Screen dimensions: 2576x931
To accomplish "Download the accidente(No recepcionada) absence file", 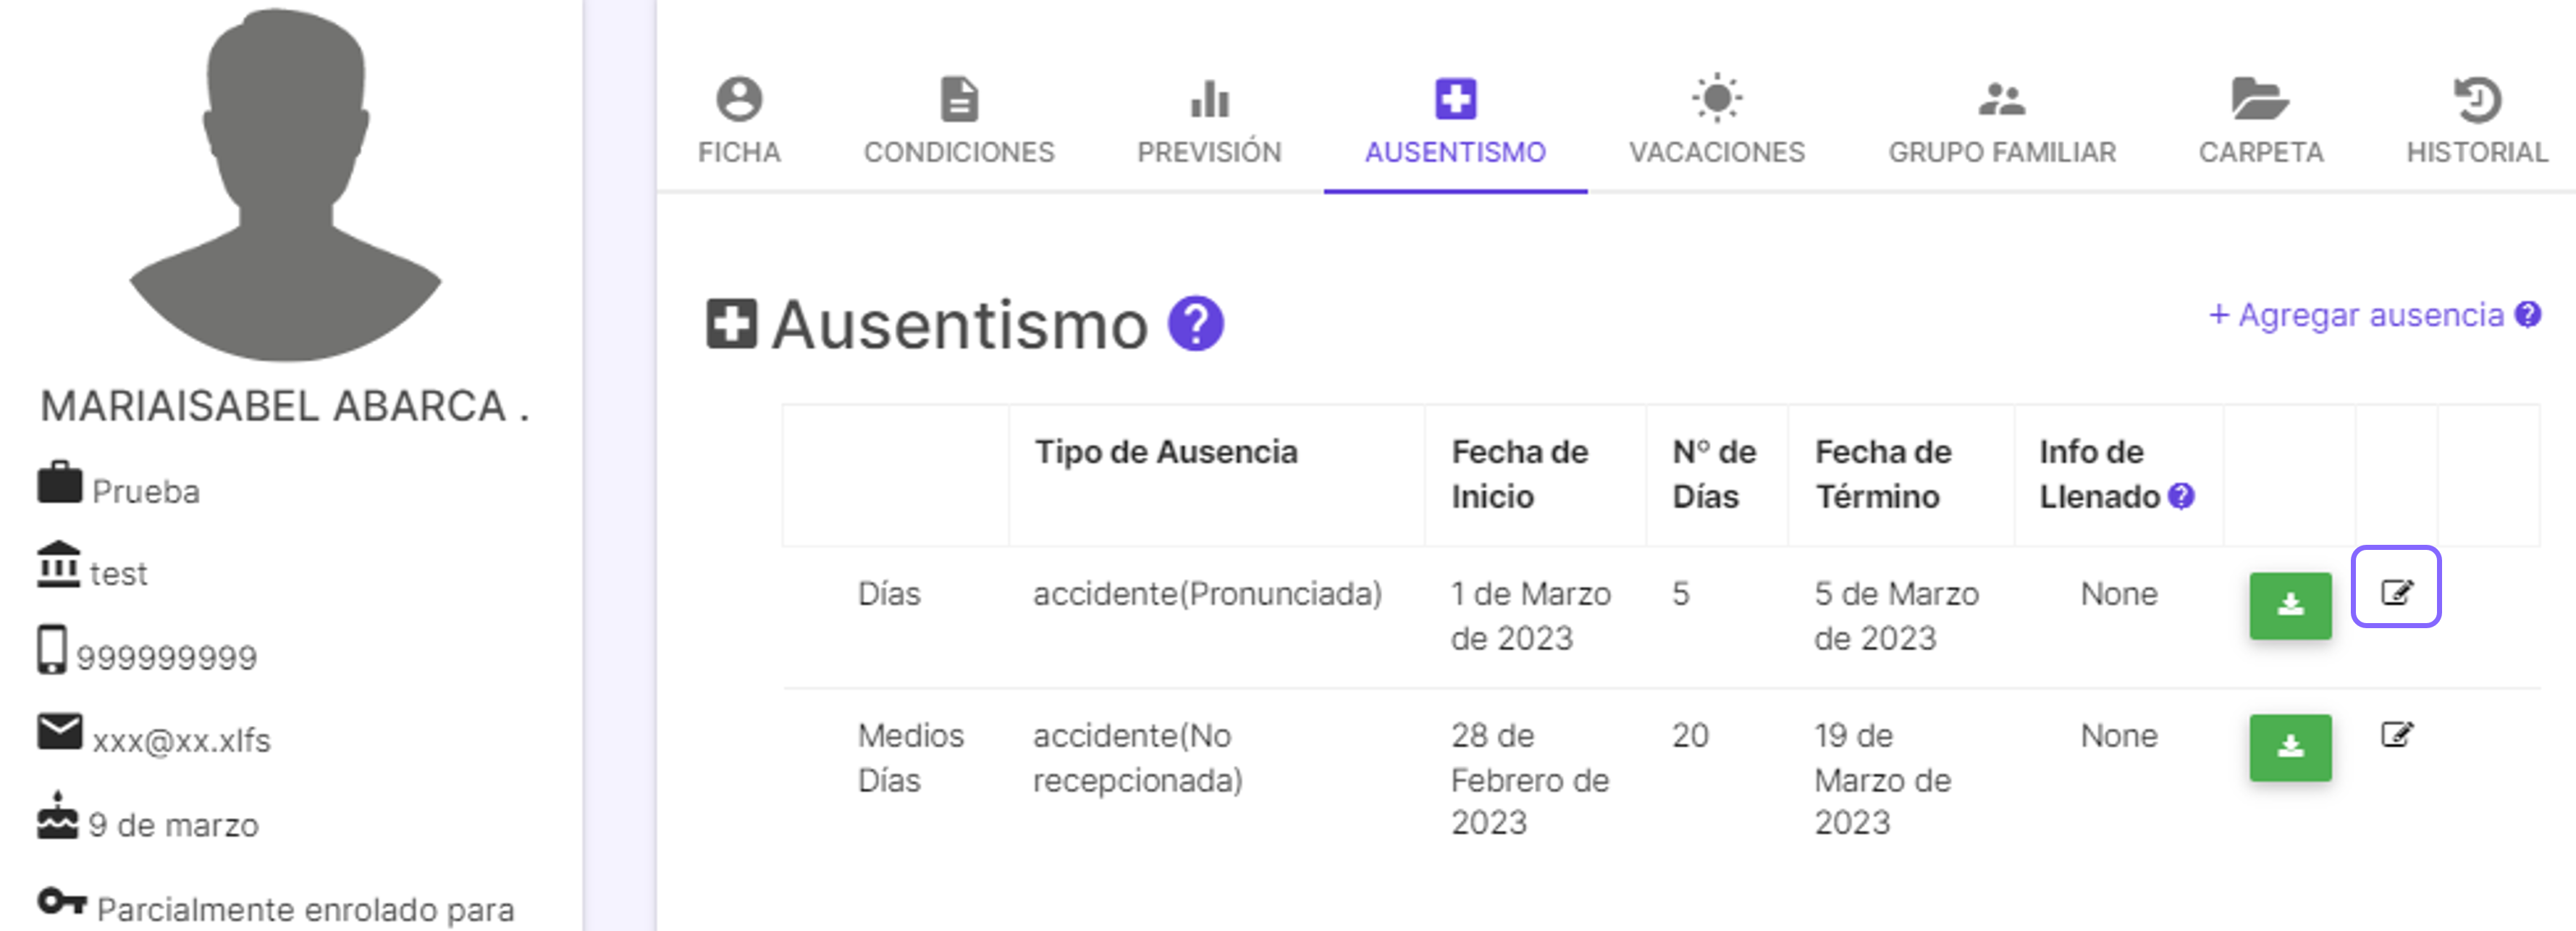I will point(2290,747).
